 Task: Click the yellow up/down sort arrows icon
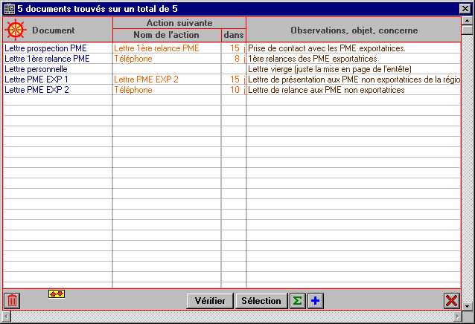57,294
